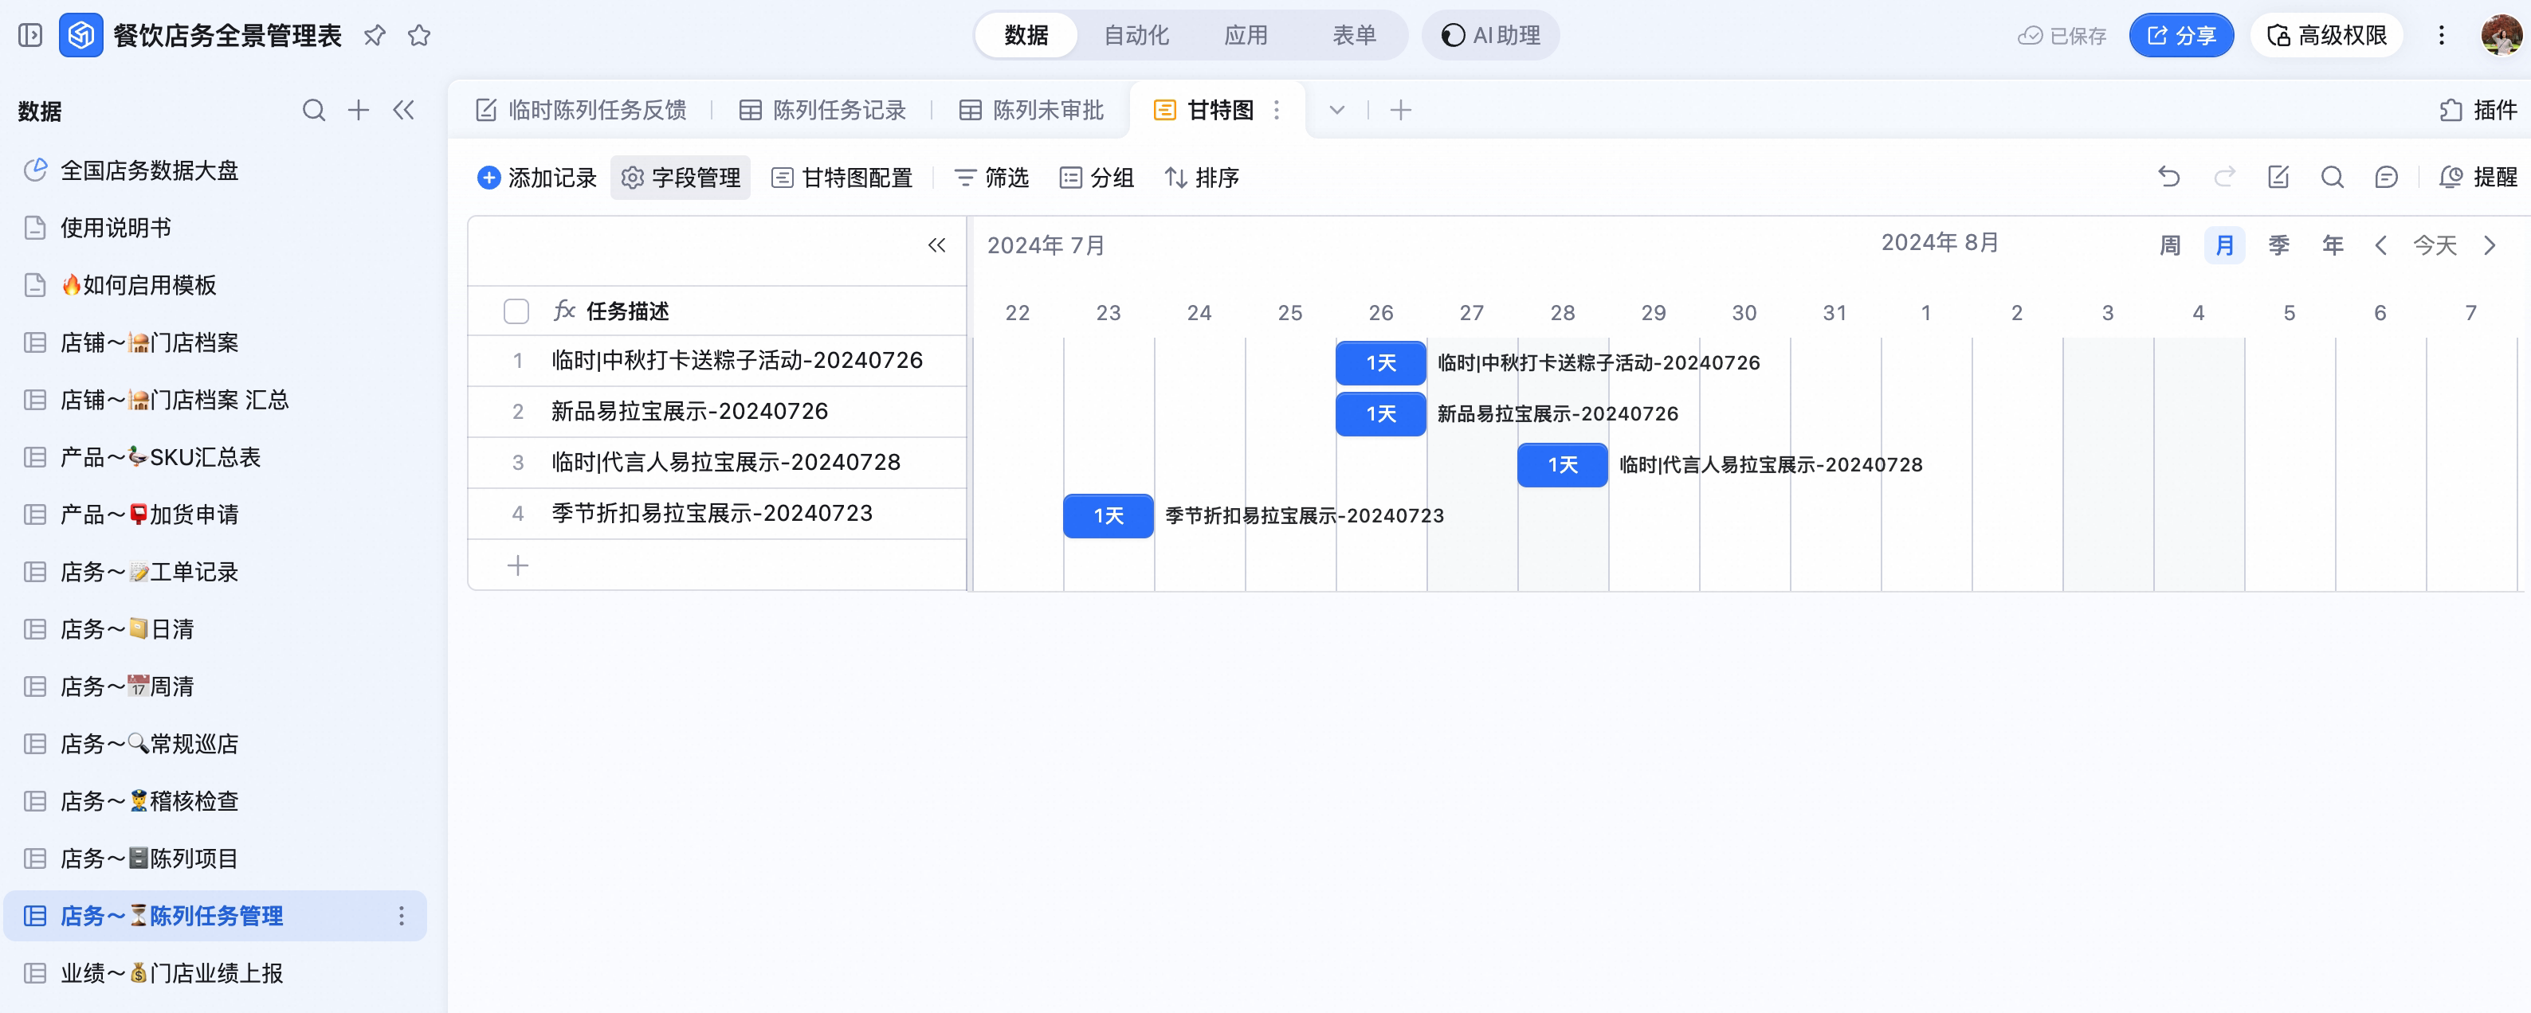Pin the document using pin icon
2531x1013 pixels.
point(375,35)
